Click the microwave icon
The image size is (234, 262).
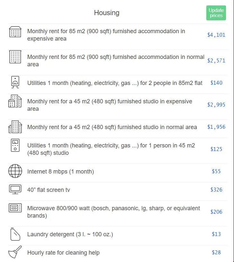coord(15,208)
